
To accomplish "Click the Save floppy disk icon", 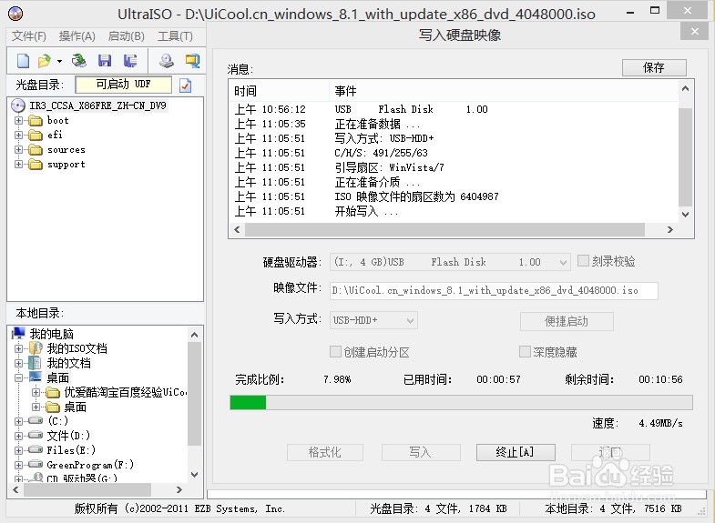I will coord(105,61).
